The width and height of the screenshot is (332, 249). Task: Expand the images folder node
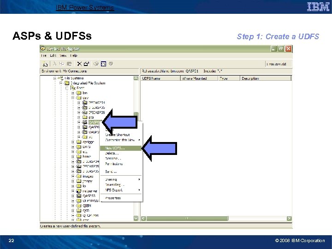pyautogui.click(x=73, y=176)
